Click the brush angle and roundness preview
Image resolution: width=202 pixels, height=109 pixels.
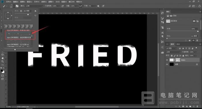pyautogui.click(x=8, y=16)
